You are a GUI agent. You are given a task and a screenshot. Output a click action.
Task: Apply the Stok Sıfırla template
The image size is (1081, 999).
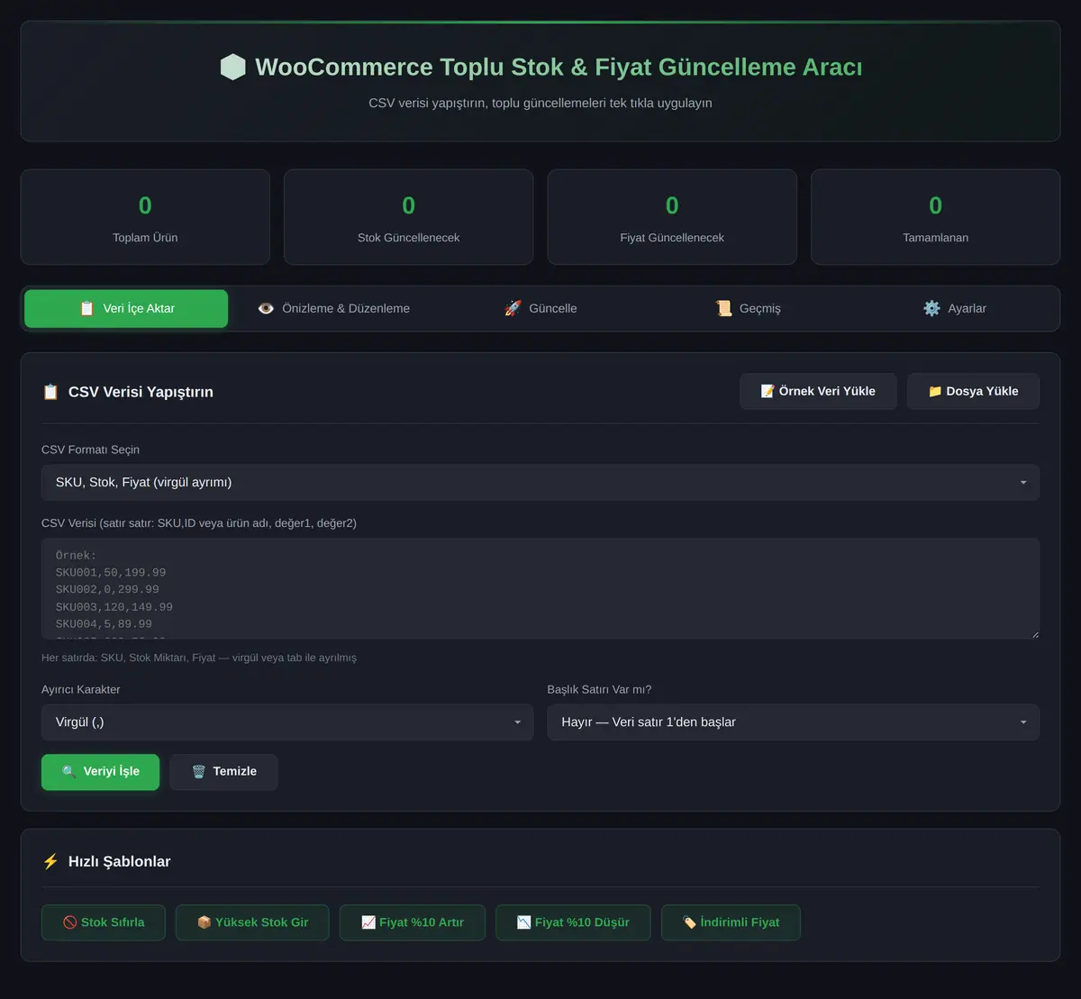click(104, 922)
